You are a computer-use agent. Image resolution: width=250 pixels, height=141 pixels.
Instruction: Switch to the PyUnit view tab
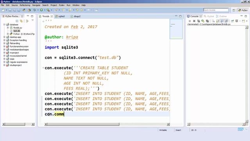[209, 16]
